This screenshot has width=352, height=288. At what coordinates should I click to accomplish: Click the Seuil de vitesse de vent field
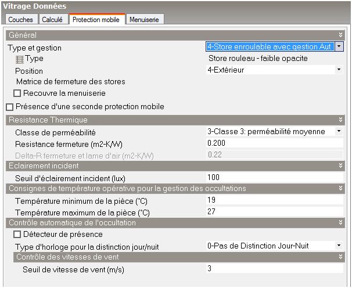click(x=273, y=269)
